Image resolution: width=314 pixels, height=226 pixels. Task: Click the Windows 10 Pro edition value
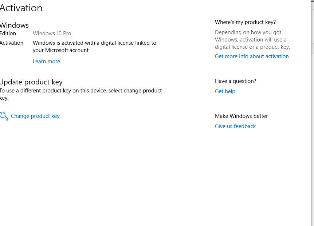(x=52, y=33)
